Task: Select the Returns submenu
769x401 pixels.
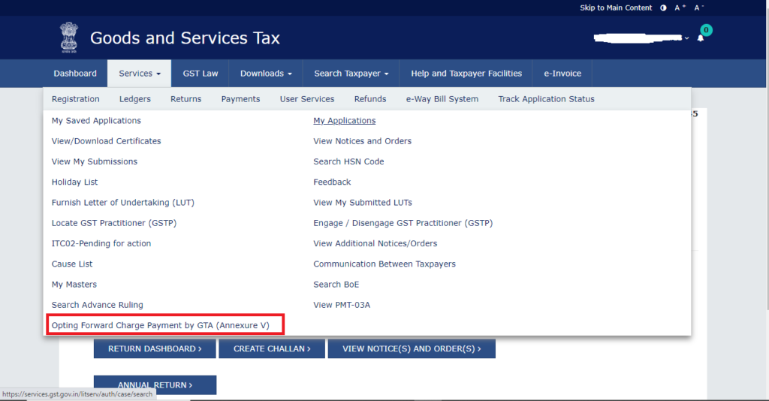Action: 186,99
